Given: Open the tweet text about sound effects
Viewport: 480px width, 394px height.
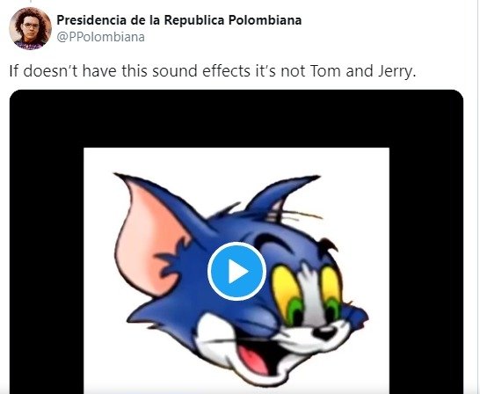Looking at the screenshot, I should coord(213,71).
